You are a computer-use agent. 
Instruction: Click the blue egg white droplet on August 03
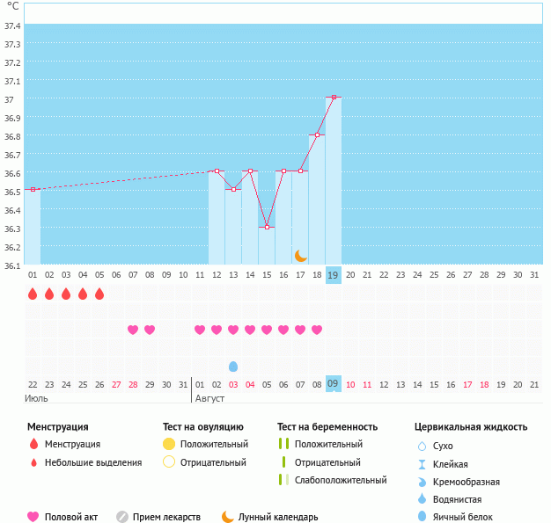click(233, 366)
